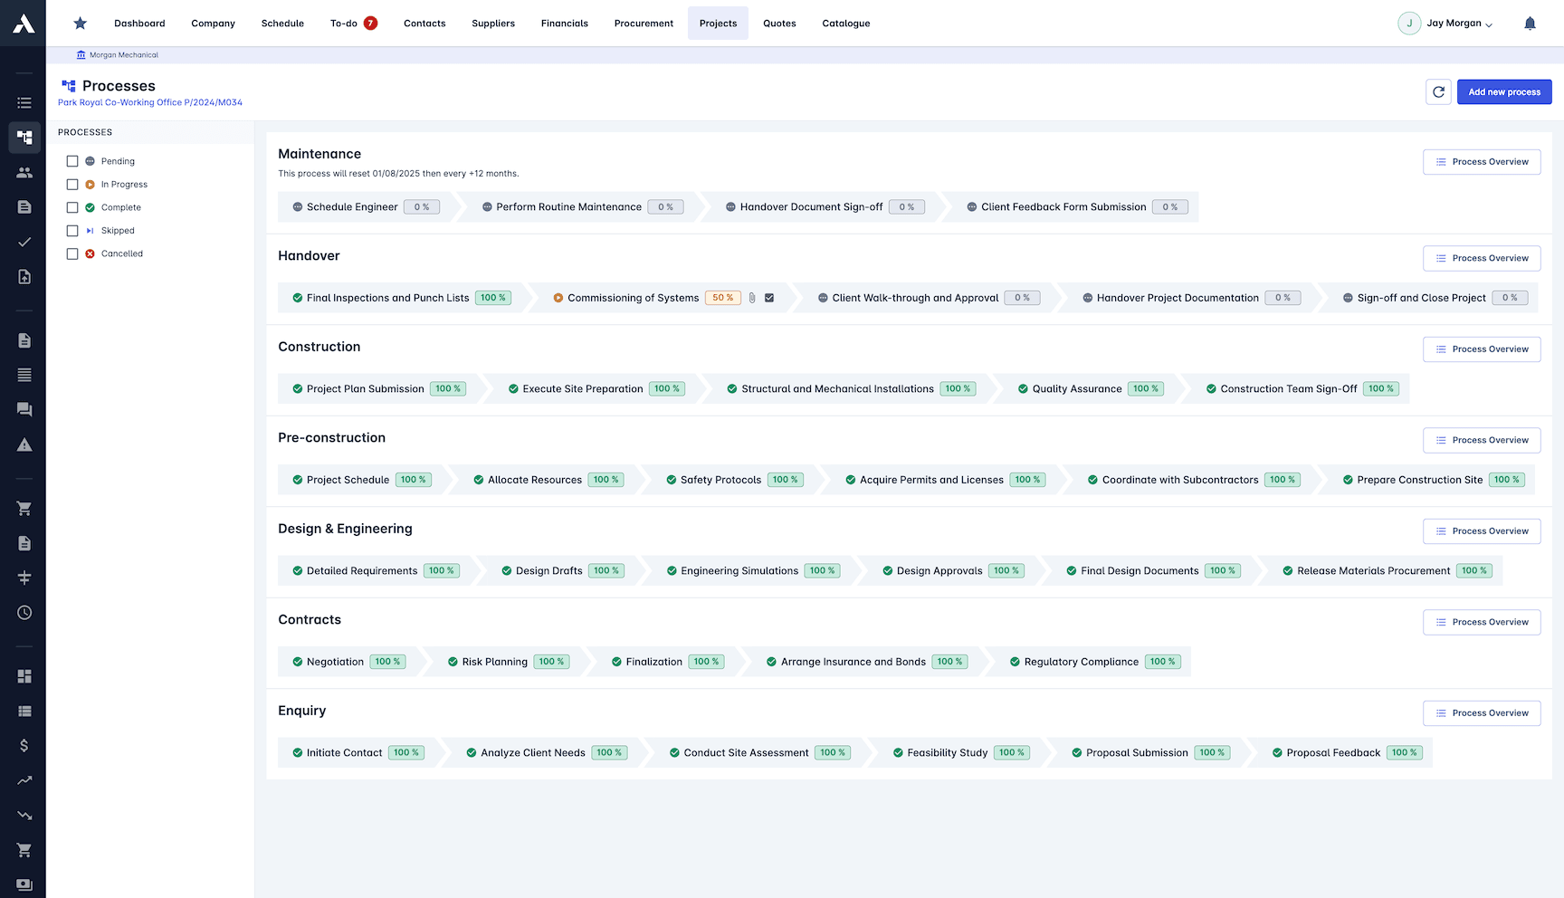1564x898 pixels.
Task: Switch to the Financials tab
Action: [564, 23]
